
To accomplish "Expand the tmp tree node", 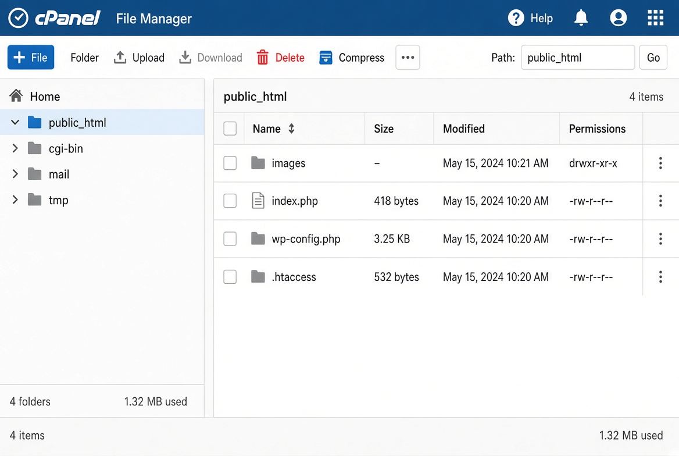I will (15, 199).
